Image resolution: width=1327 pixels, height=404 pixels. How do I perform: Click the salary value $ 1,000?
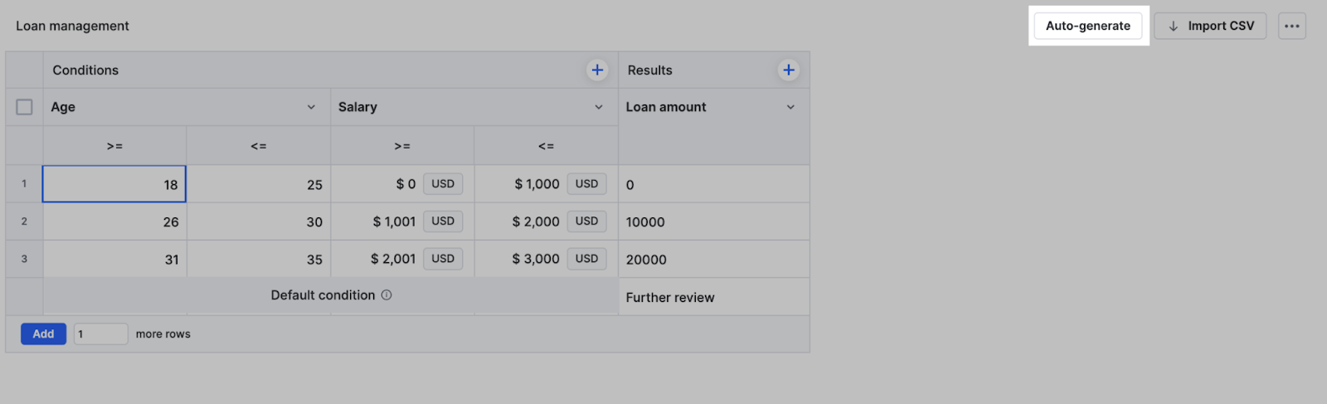(x=537, y=184)
